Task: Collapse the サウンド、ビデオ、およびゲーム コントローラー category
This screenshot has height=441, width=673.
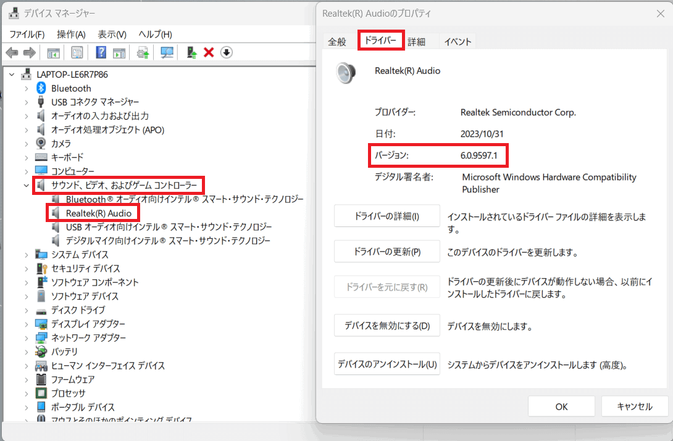Action: point(26,185)
